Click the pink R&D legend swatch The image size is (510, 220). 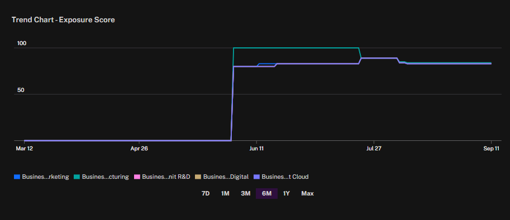[x=137, y=177]
